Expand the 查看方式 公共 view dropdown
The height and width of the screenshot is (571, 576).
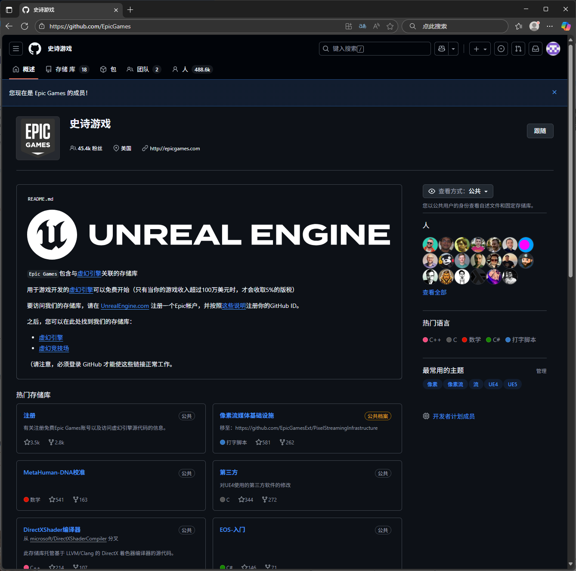pyautogui.click(x=458, y=191)
